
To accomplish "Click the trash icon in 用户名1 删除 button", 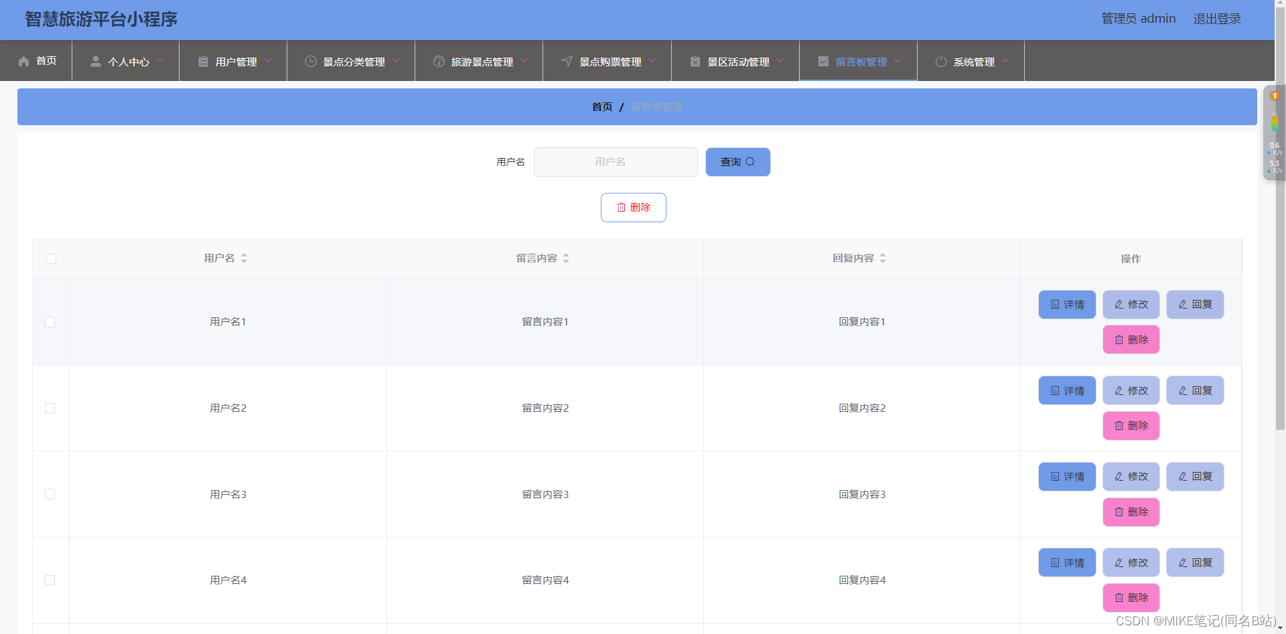I will (x=1119, y=340).
